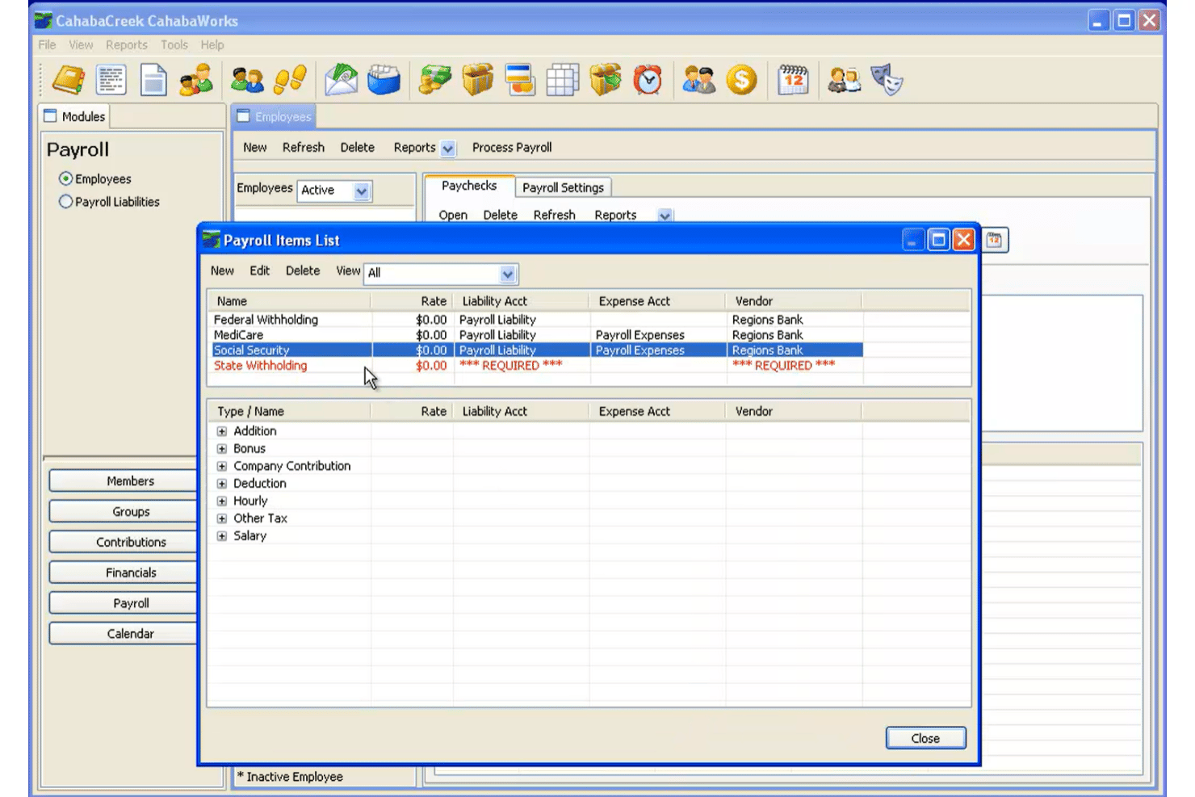This screenshot has width=1195, height=797.
Task: Click Refresh in the Employees toolbar
Action: 304,148
